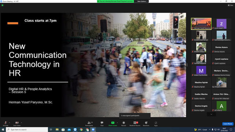The image size is (235, 132).
Task: Open the View layout menu
Action: click(x=231, y=5)
